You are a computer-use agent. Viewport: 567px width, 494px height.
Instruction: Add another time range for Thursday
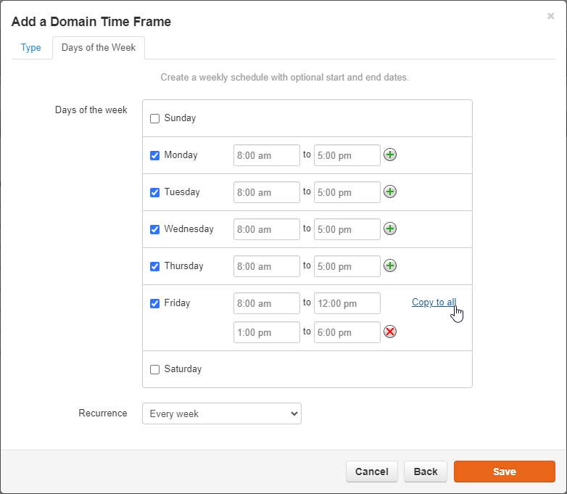coord(390,265)
